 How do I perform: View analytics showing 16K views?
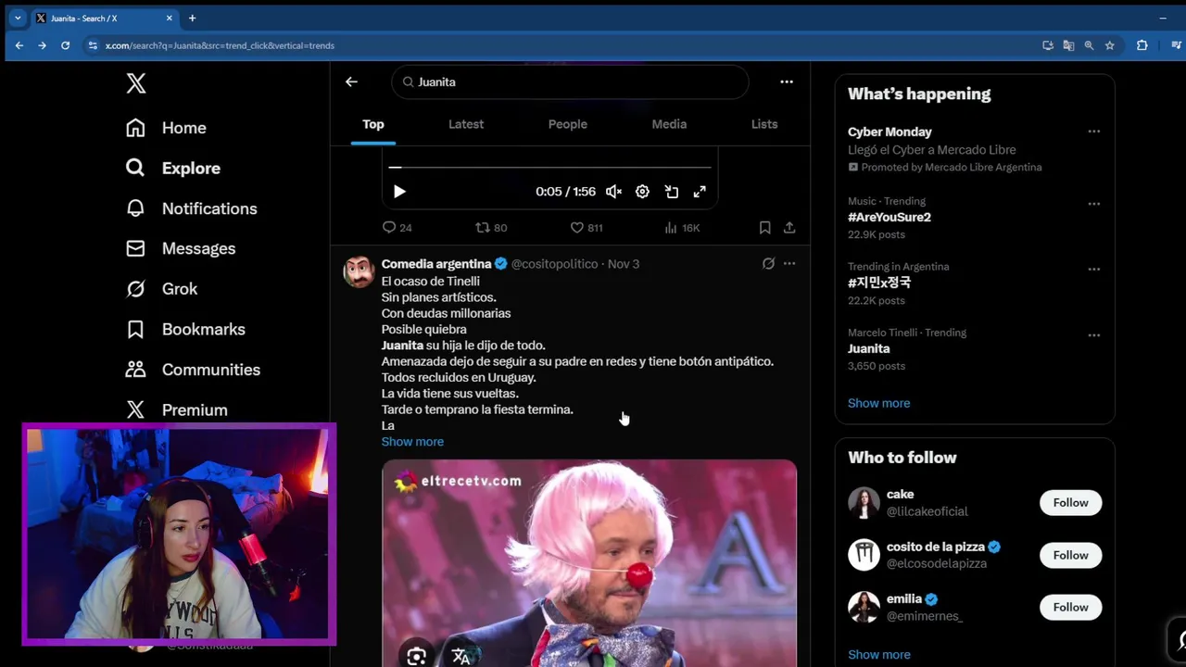coord(682,227)
